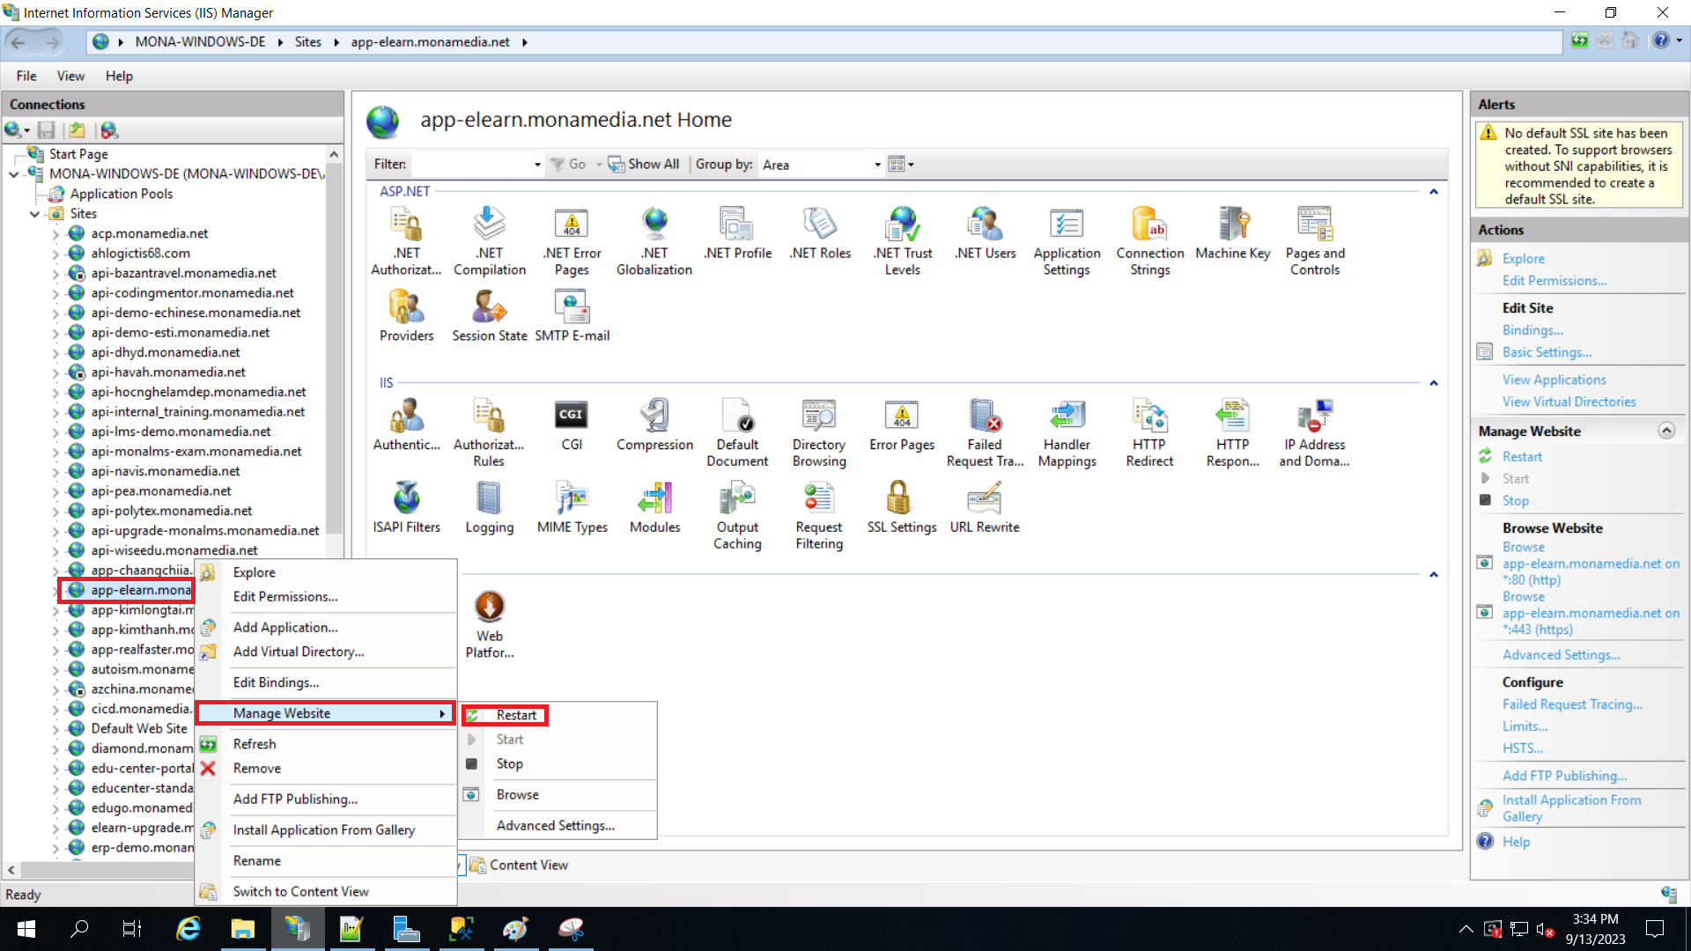The height and width of the screenshot is (951, 1691).
Task: Click the HSTS... link
Action: pyautogui.click(x=1523, y=748)
